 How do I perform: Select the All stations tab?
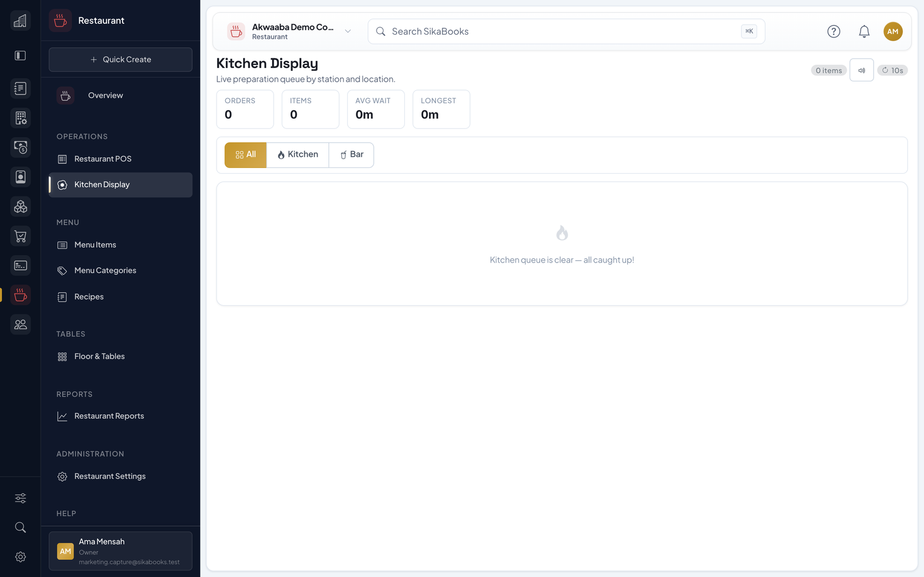pos(245,155)
